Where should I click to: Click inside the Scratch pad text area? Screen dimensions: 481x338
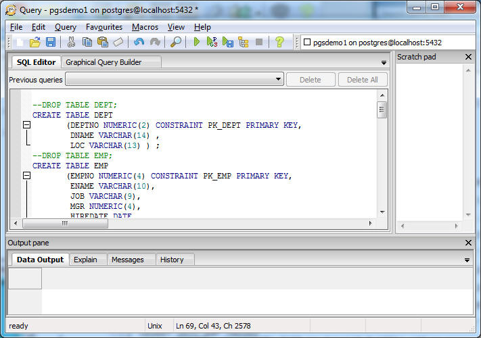tap(430, 142)
